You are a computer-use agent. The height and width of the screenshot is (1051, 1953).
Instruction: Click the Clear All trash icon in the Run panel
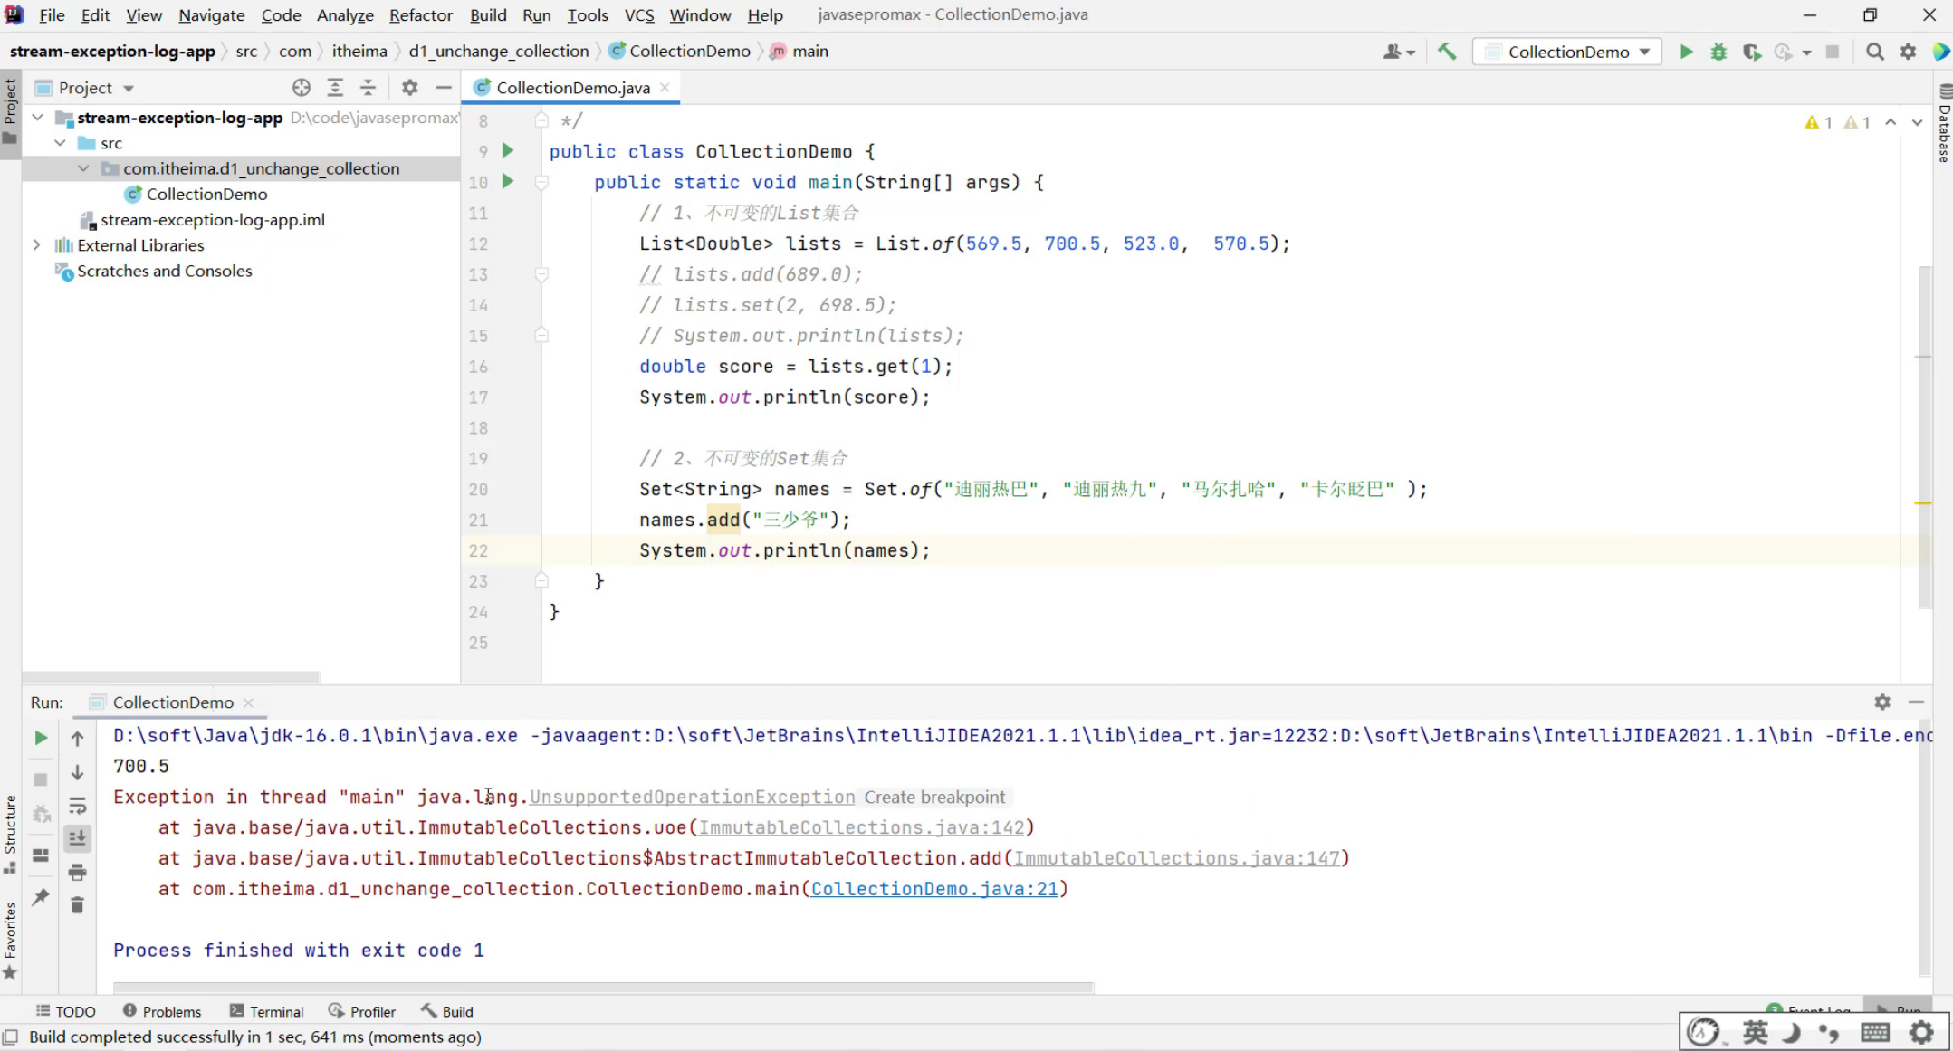[x=78, y=905]
